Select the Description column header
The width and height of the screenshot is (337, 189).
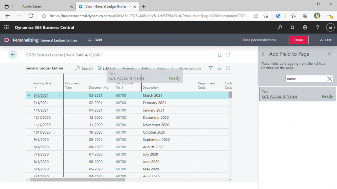tap(150, 87)
